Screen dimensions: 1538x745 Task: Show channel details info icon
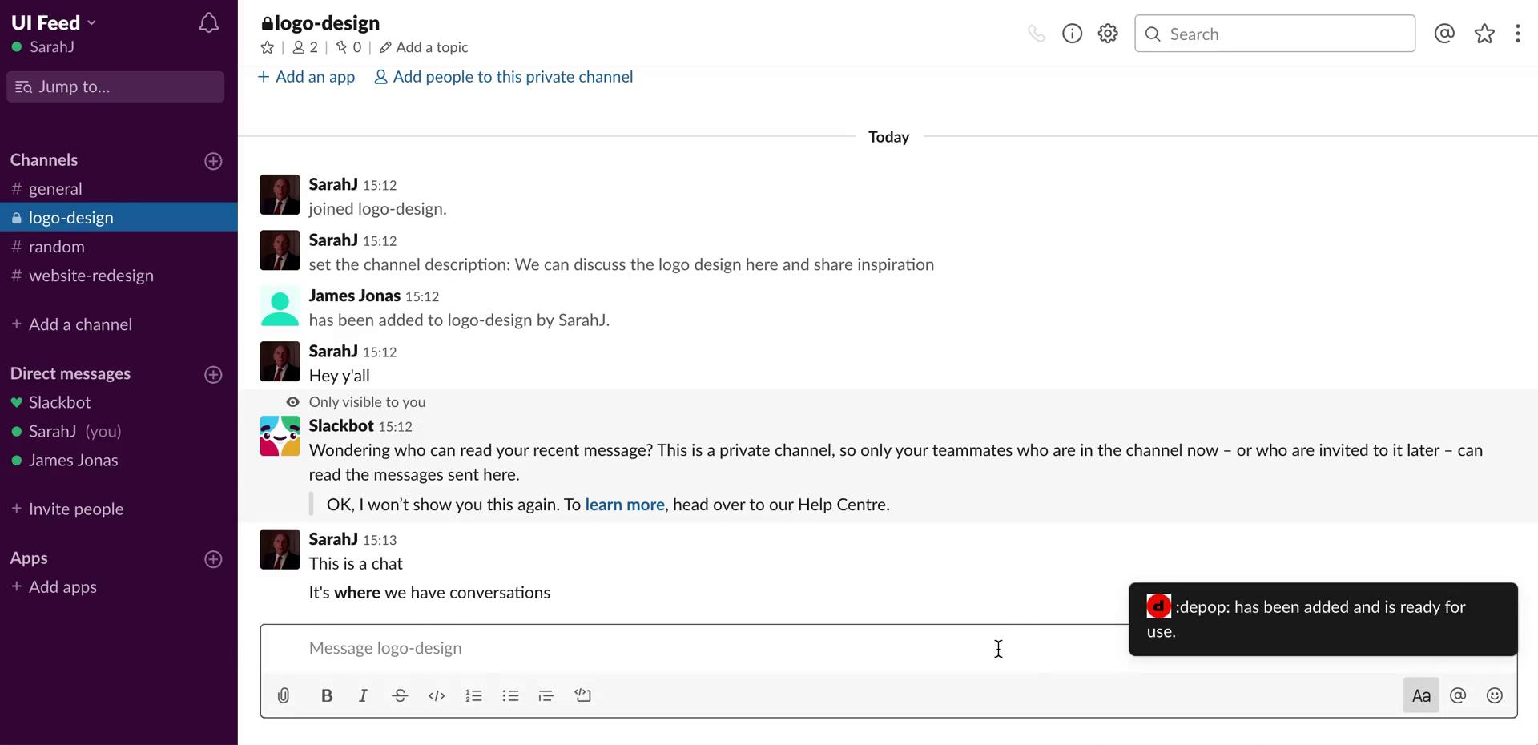click(x=1072, y=34)
